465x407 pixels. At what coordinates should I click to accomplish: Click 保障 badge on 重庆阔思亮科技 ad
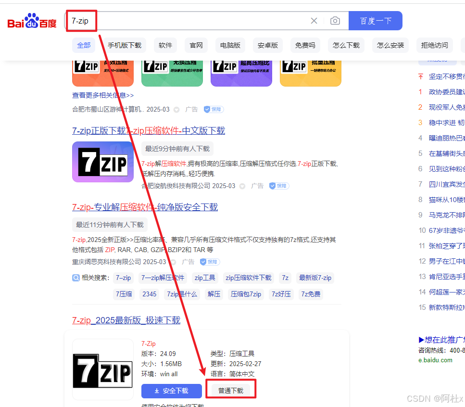(210, 262)
